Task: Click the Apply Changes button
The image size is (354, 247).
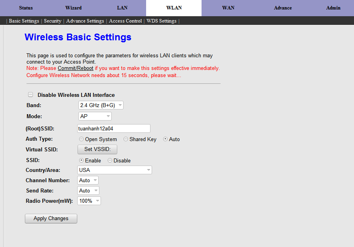Action: pyautogui.click(x=51, y=219)
